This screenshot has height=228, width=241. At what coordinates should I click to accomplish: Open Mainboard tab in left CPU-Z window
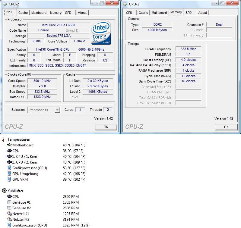pos(39,13)
